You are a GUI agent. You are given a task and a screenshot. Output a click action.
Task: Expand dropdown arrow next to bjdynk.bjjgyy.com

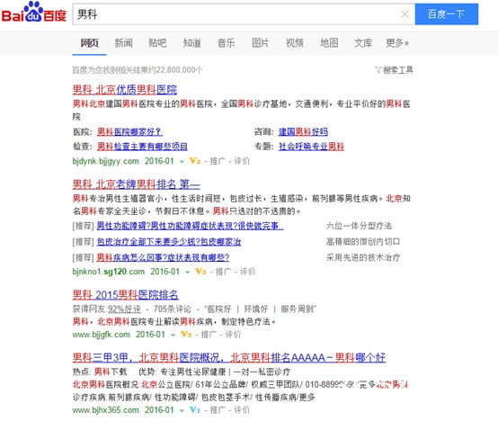[x=182, y=162]
